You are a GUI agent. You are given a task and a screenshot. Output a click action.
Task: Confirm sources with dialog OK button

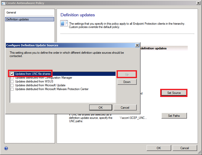pyautogui.click(x=100, y=107)
